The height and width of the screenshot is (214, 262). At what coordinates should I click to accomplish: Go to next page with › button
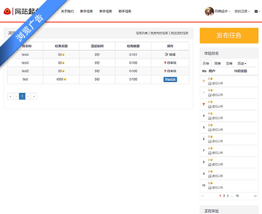(28, 96)
